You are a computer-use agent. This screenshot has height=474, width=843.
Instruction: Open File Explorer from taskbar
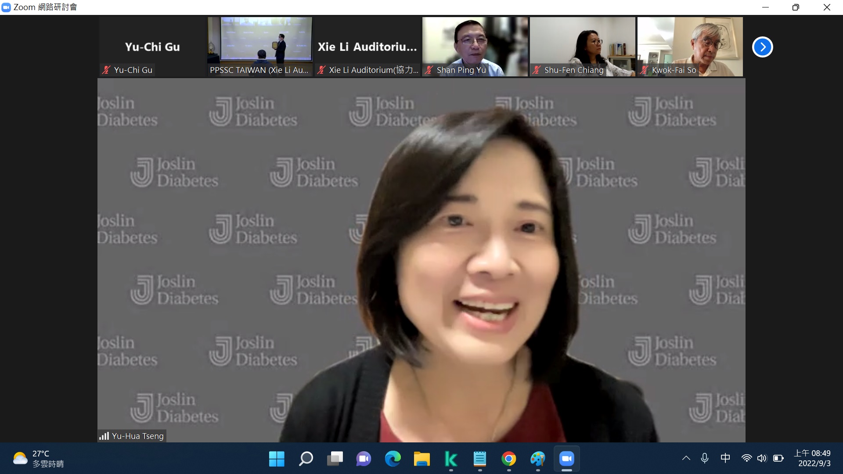(421, 459)
